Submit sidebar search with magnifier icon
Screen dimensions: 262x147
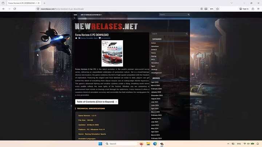[187, 34]
